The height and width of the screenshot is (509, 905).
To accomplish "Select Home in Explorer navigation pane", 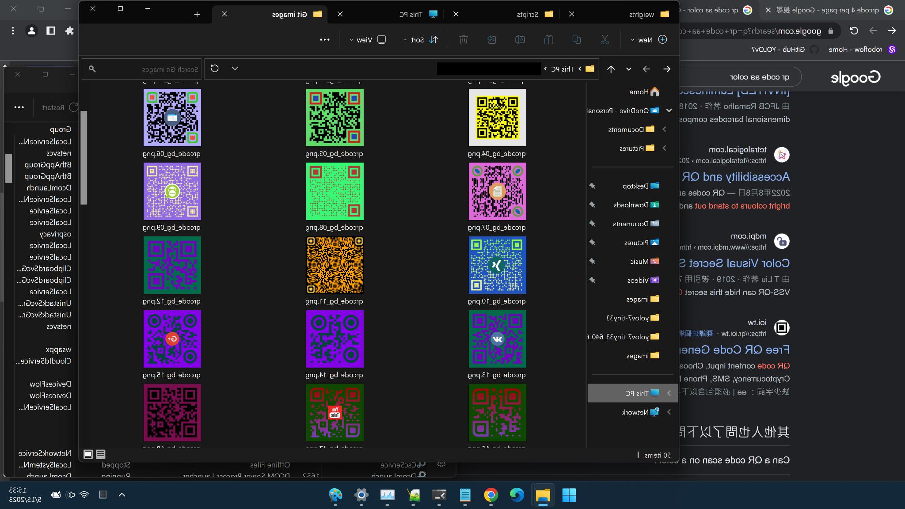I will click(x=645, y=92).
